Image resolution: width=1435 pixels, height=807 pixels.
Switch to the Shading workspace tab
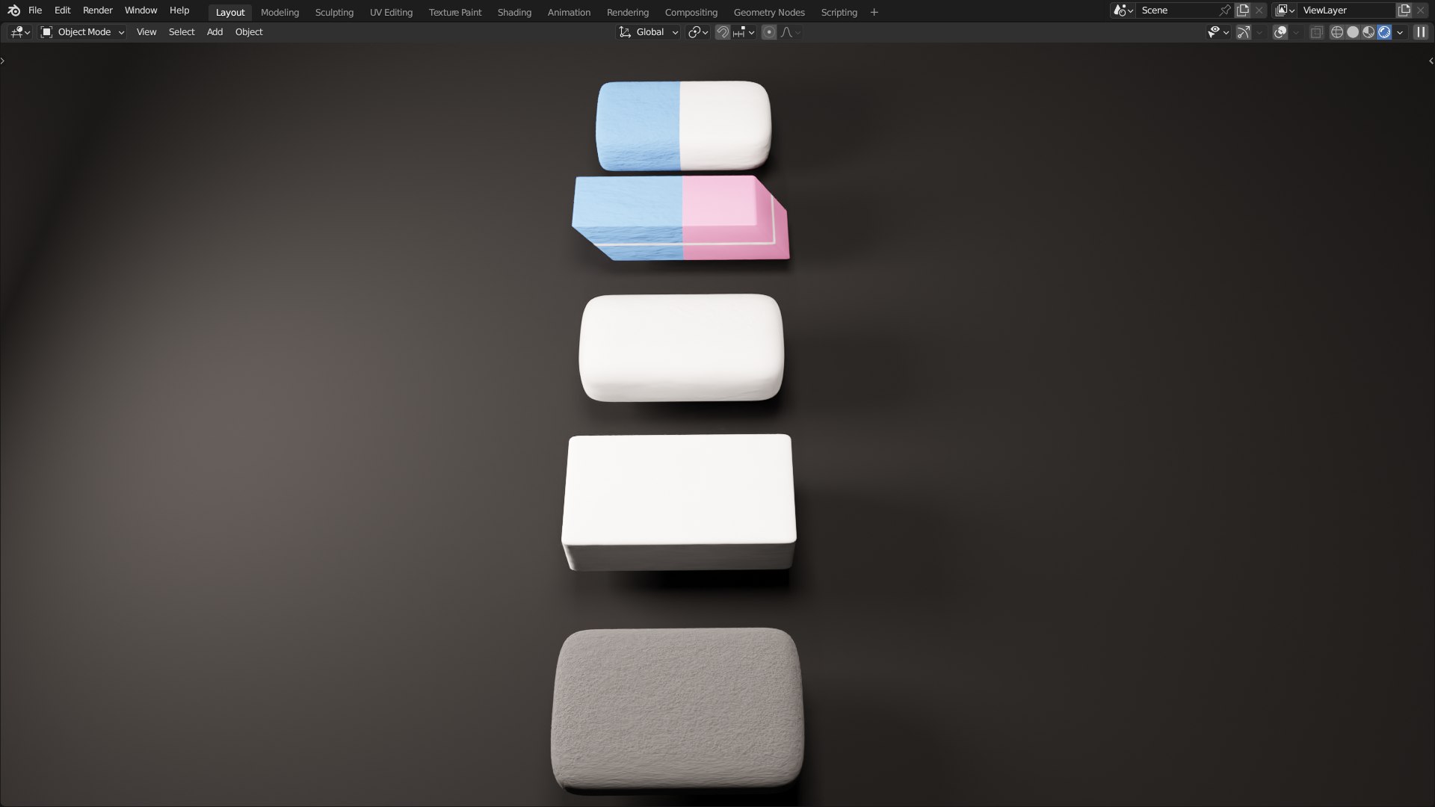pyautogui.click(x=514, y=12)
